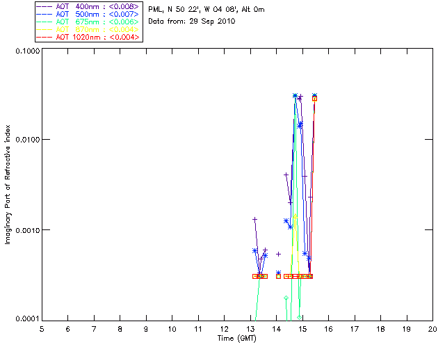Click the x-axis tick label 19

[x=407, y=329]
